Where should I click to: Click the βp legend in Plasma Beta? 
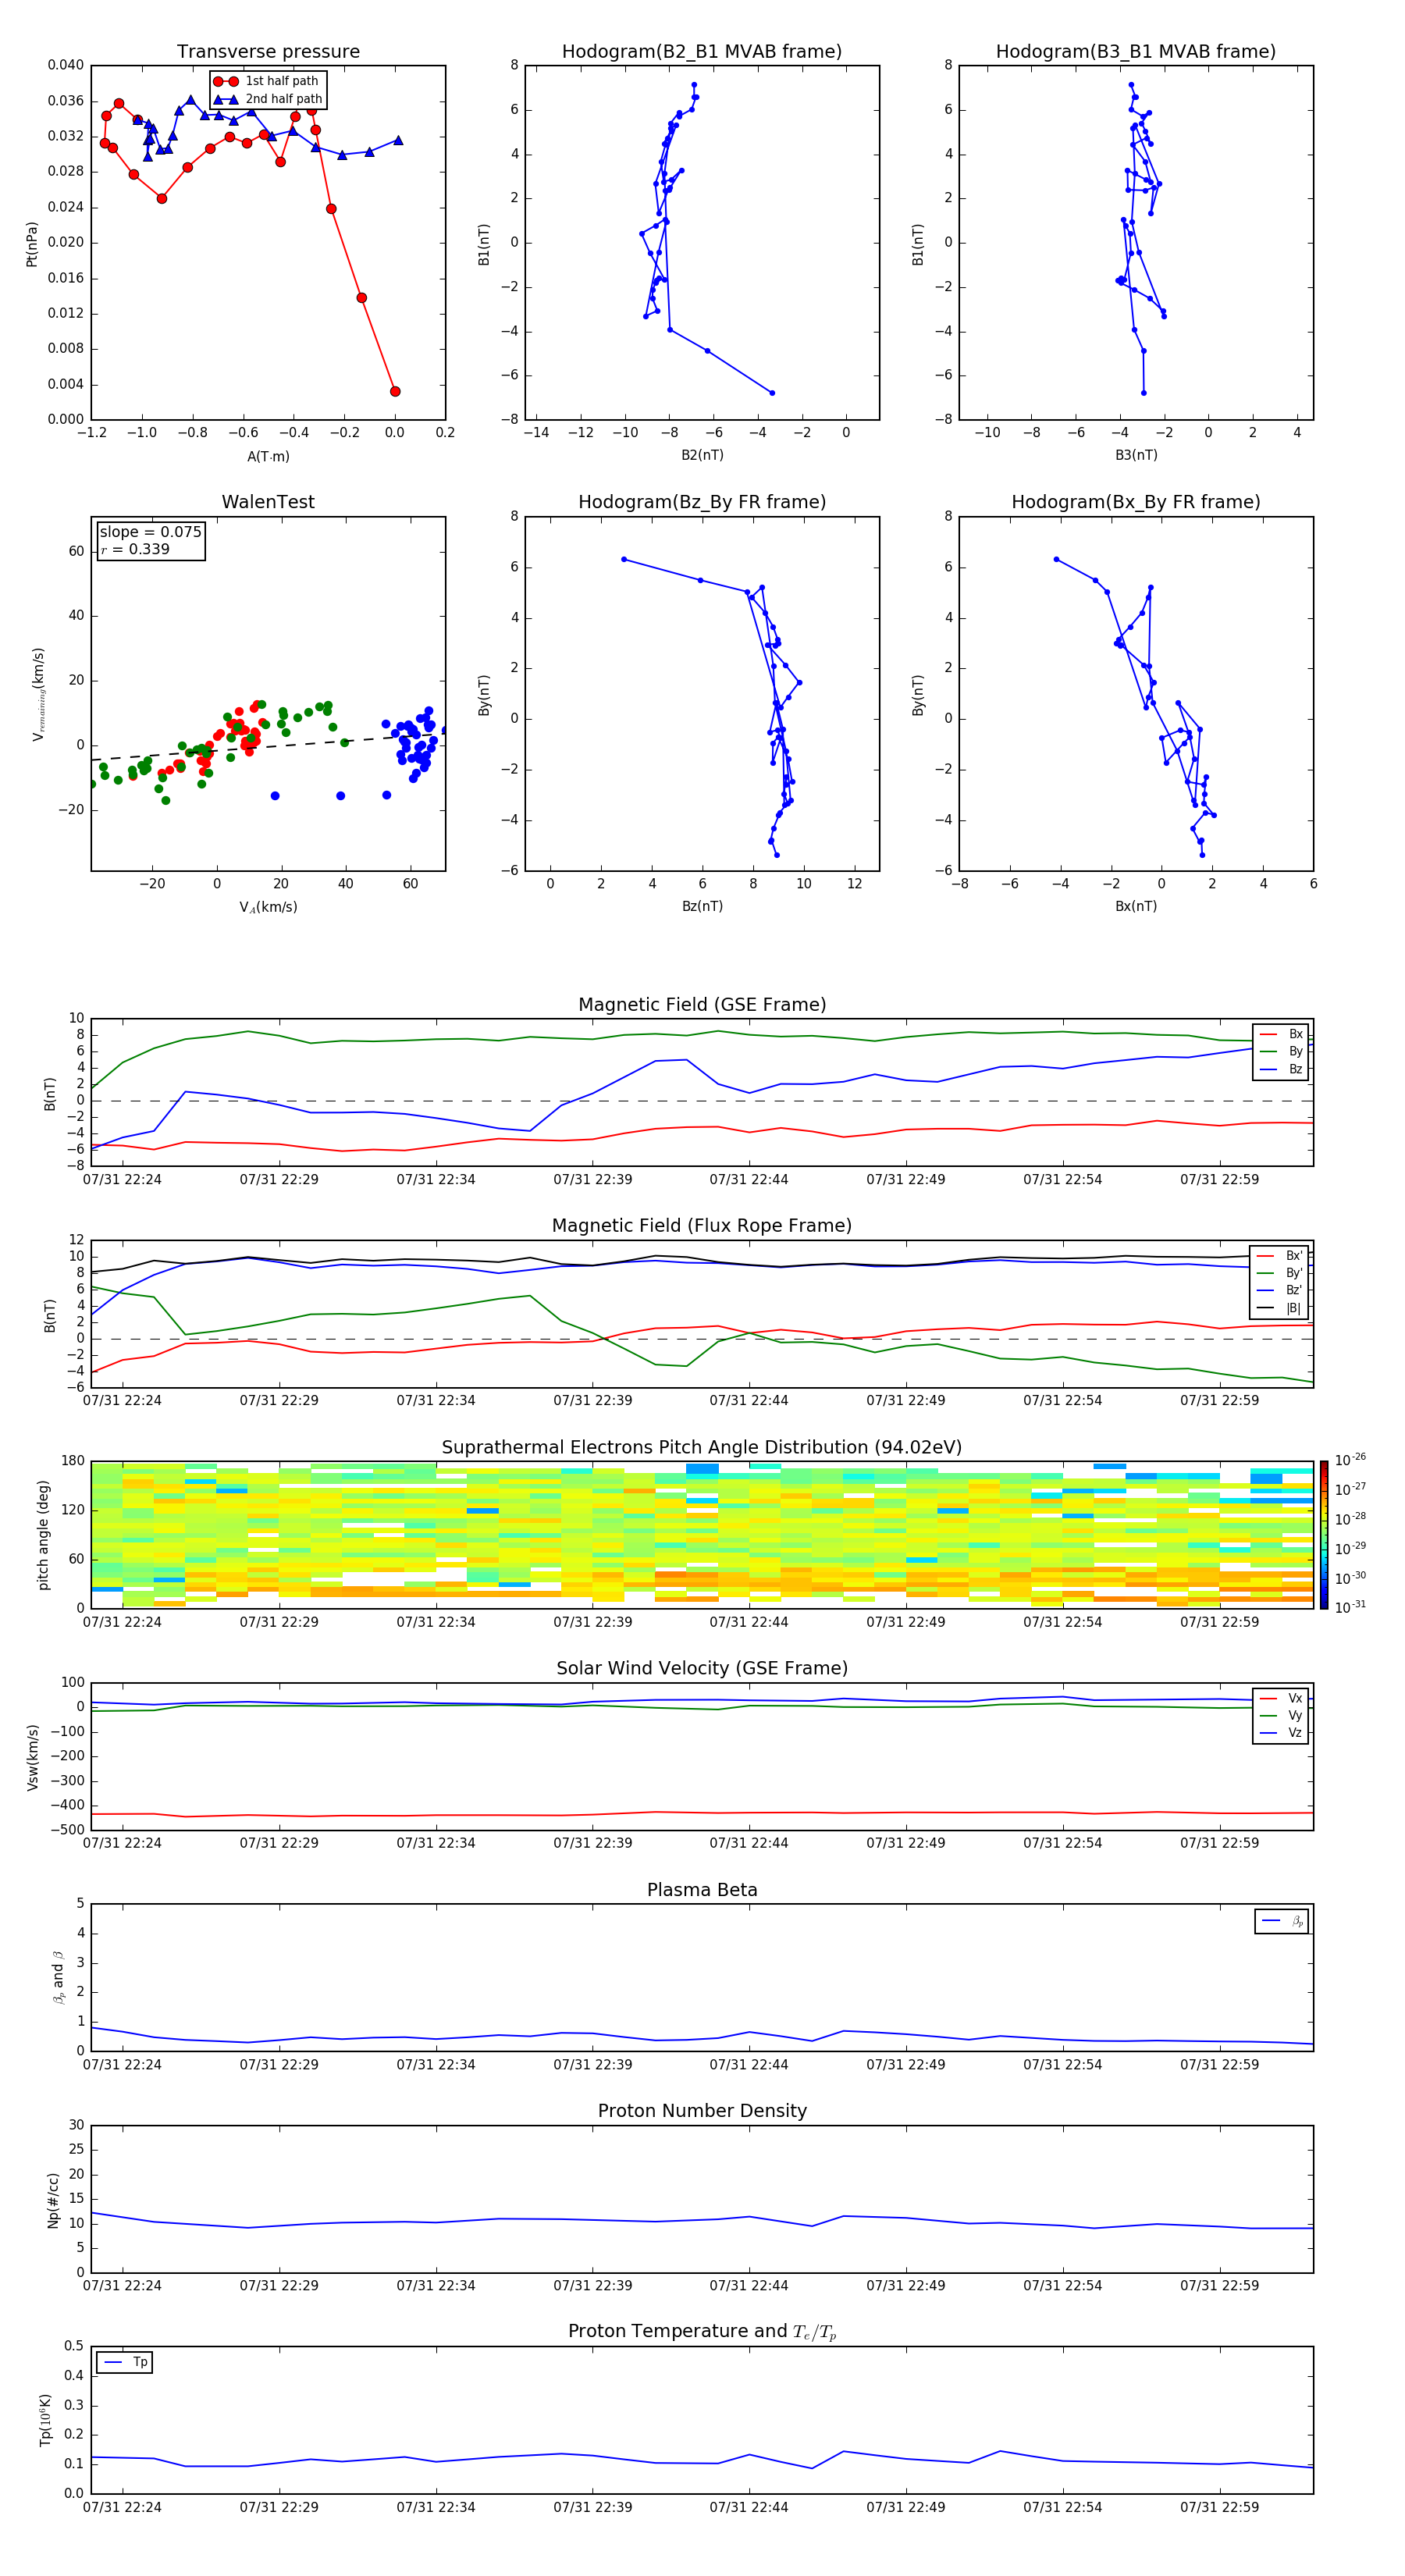pyautogui.click(x=1282, y=1921)
